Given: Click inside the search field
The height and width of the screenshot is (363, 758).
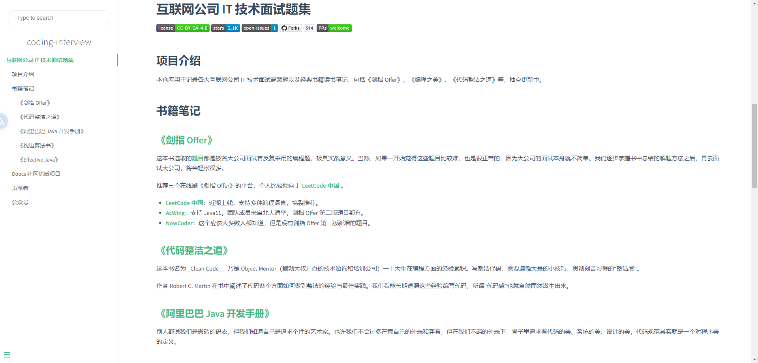Looking at the screenshot, I should point(59,18).
